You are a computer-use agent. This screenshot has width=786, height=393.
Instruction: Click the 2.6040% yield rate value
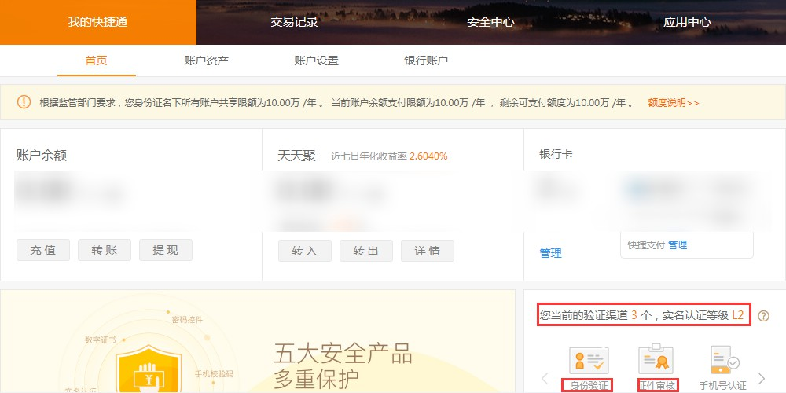click(428, 156)
